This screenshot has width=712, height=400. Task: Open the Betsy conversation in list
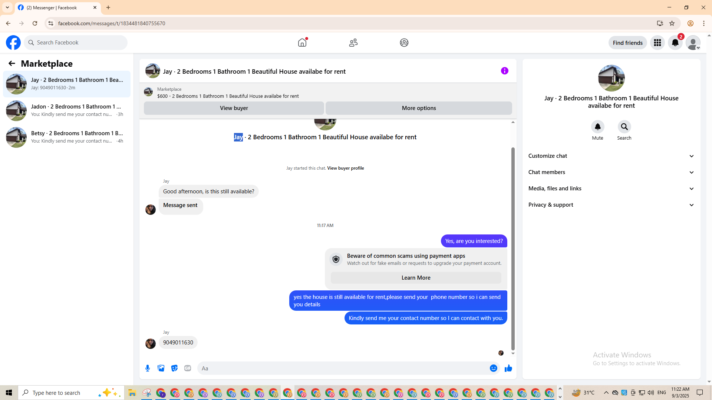tap(67, 137)
